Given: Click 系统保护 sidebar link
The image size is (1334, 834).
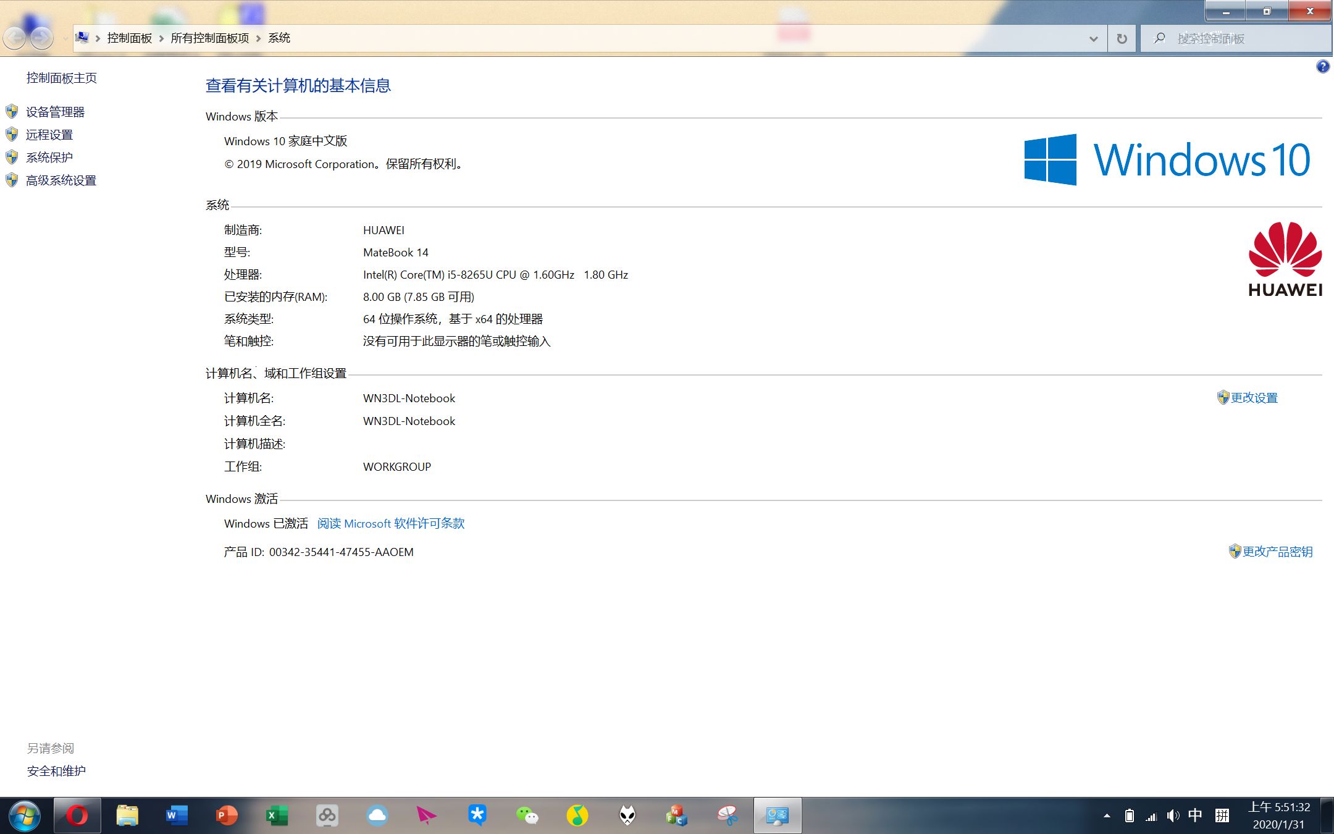Looking at the screenshot, I should coord(49,158).
